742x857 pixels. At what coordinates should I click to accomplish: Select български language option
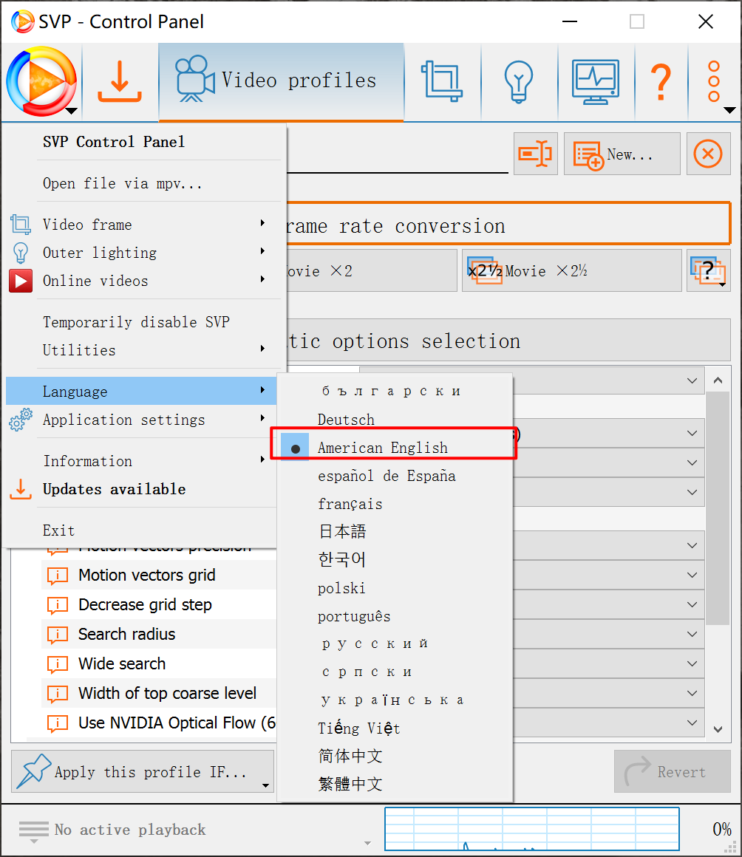[395, 392]
